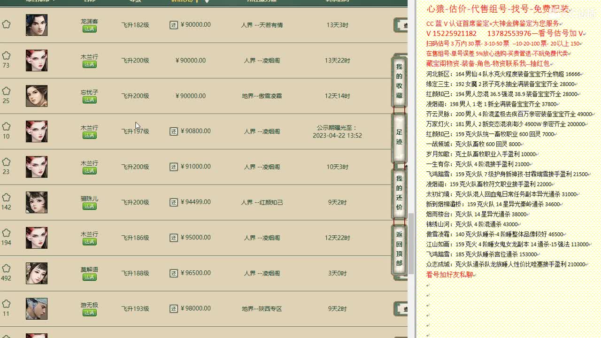The image size is (601, 338).
Task: Click phone number line V 15225921182
Action: [x=504, y=34]
